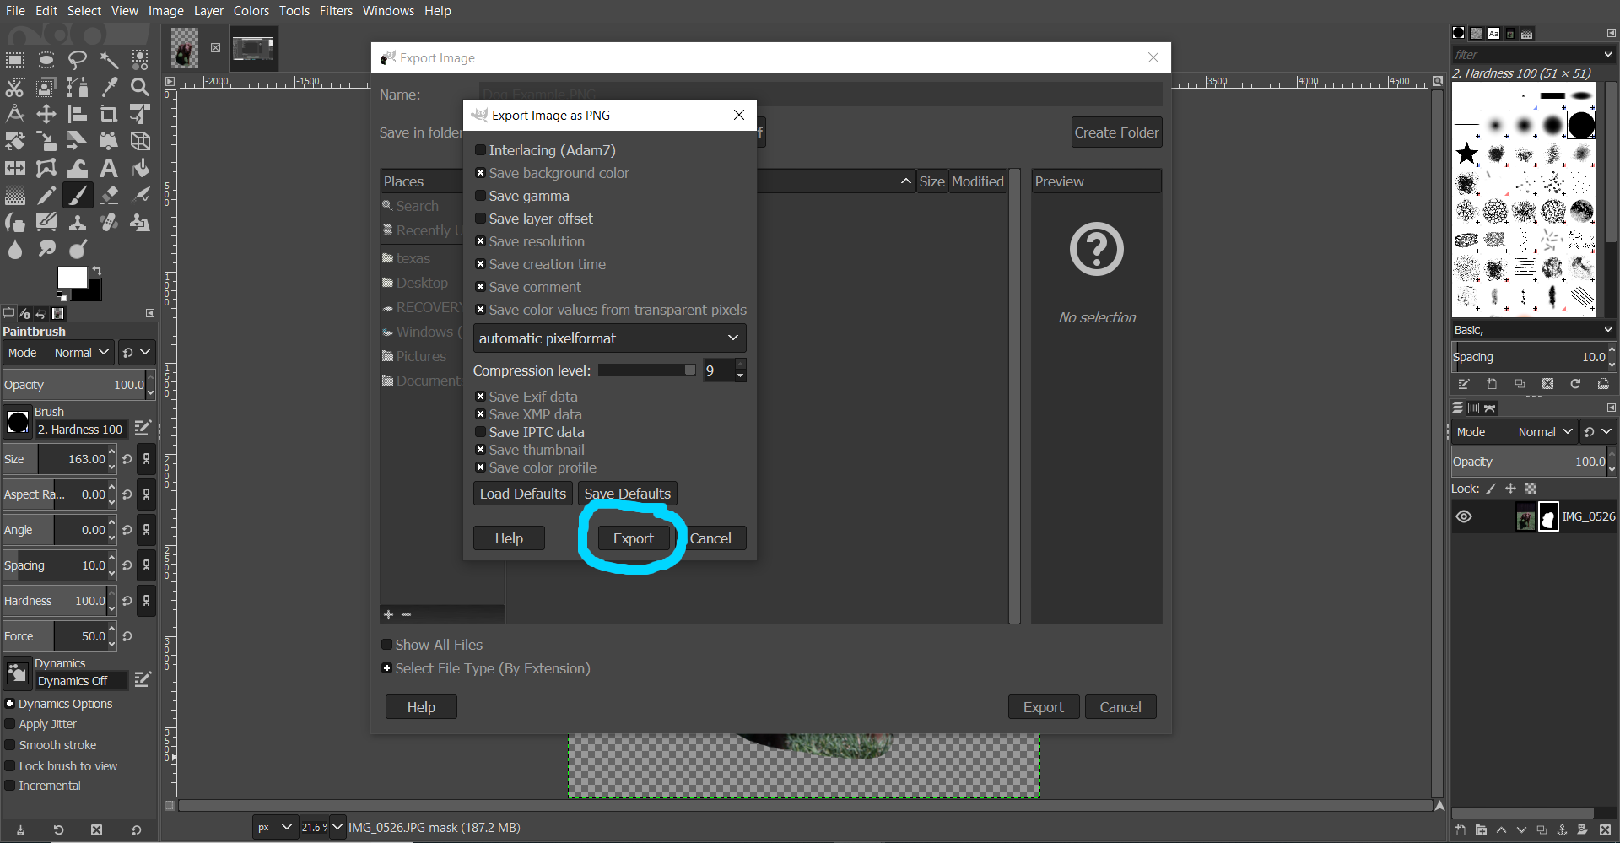Open Paintbrush Mode Normal dropdown
The height and width of the screenshot is (843, 1620).
[x=58, y=353]
